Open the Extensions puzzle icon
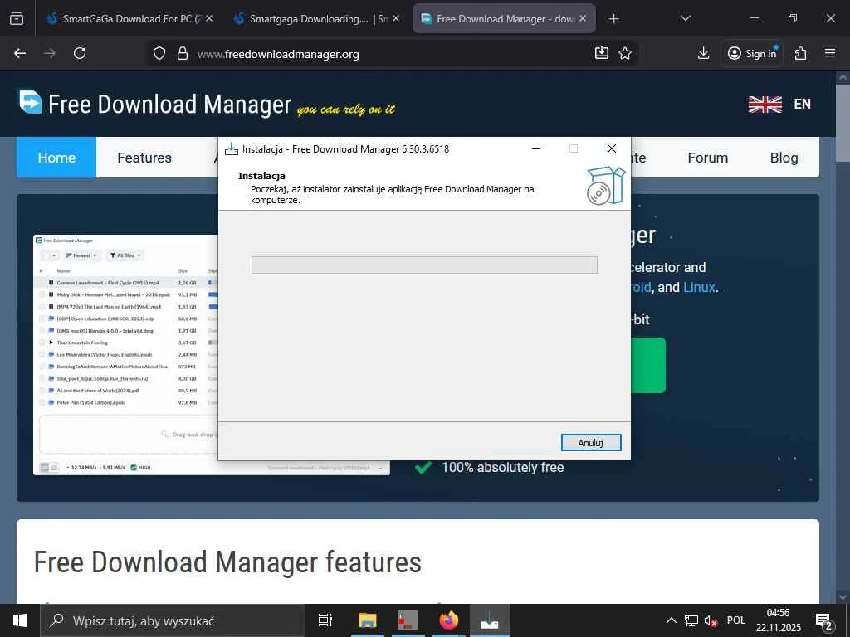The height and width of the screenshot is (637, 850). click(801, 53)
